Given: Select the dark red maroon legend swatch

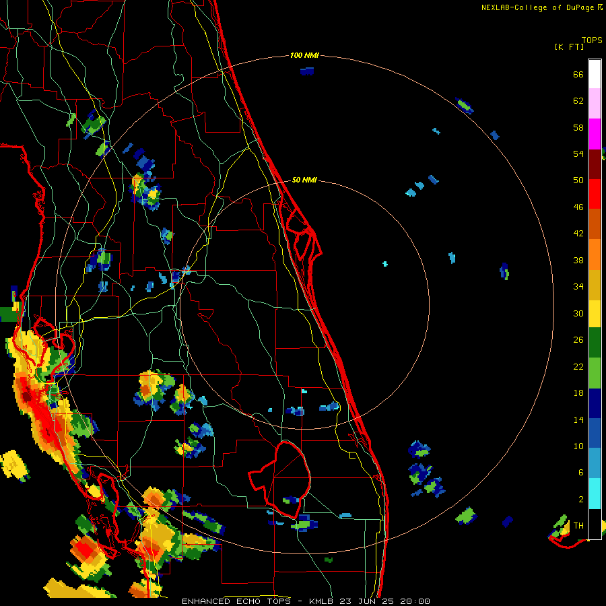Looking at the screenshot, I should pyautogui.click(x=595, y=164).
